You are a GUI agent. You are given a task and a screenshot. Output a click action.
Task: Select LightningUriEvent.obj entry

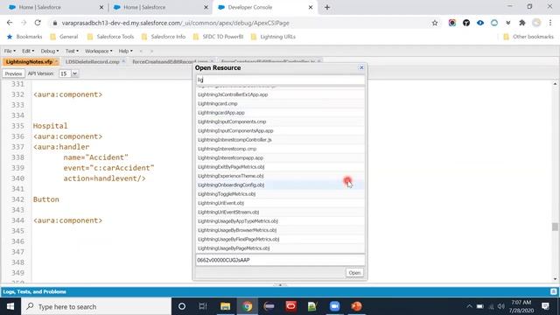280,203
